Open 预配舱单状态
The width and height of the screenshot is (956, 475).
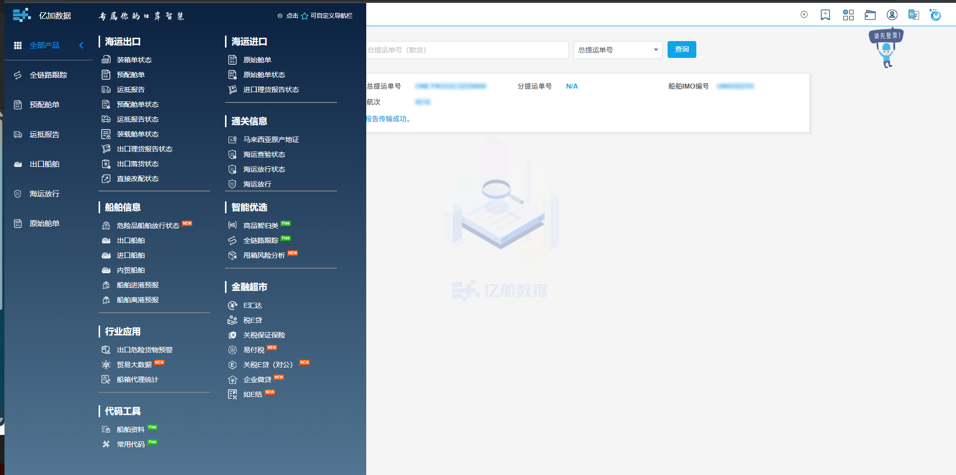pyautogui.click(x=138, y=104)
